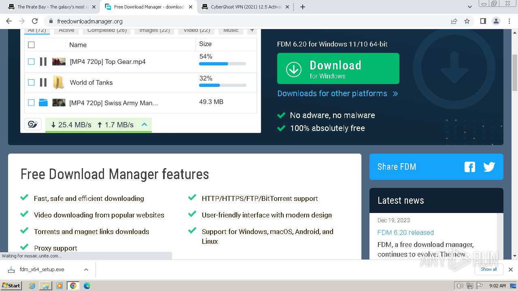Viewport: 518px width, 291px height.
Task: View site information via the padlock icon
Action: [x=51, y=21]
